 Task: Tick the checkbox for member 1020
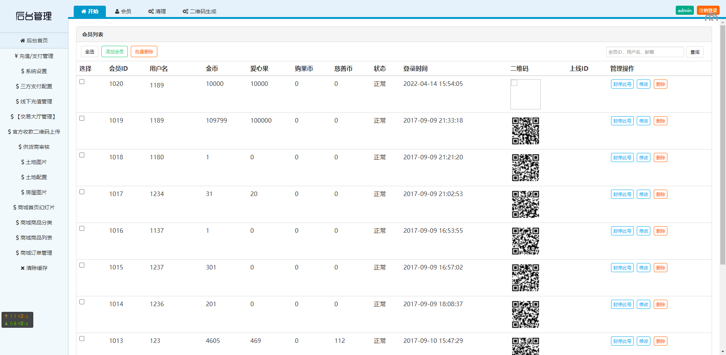pos(82,82)
